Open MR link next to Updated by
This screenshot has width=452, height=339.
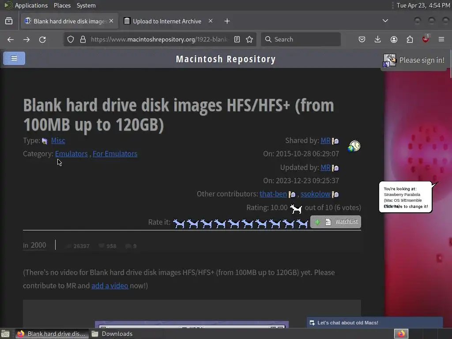(325, 167)
